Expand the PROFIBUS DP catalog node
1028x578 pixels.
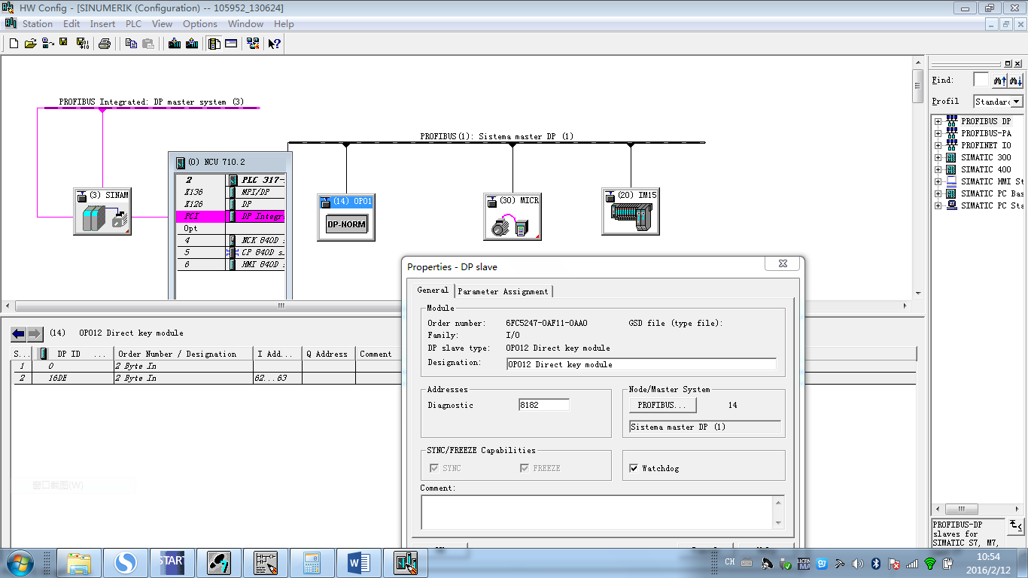click(x=938, y=121)
